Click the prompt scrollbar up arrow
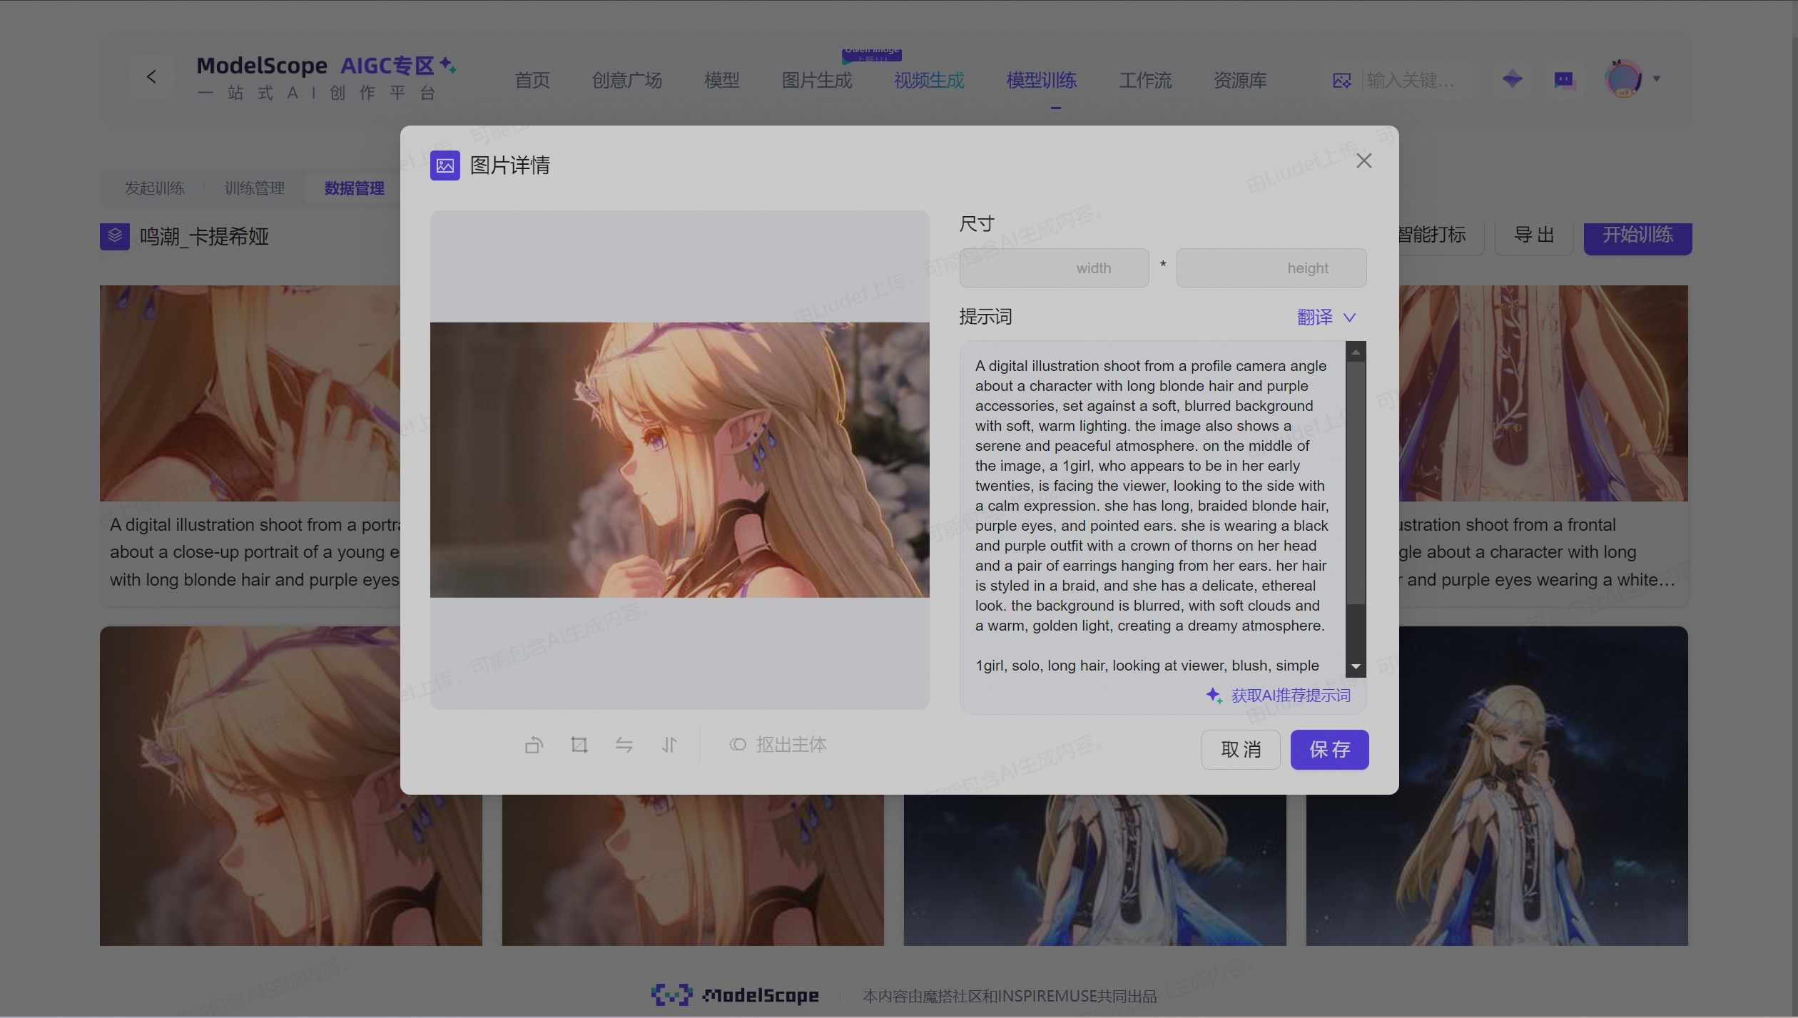Image resolution: width=1798 pixels, height=1018 pixels. pyautogui.click(x=1355, y=352)
